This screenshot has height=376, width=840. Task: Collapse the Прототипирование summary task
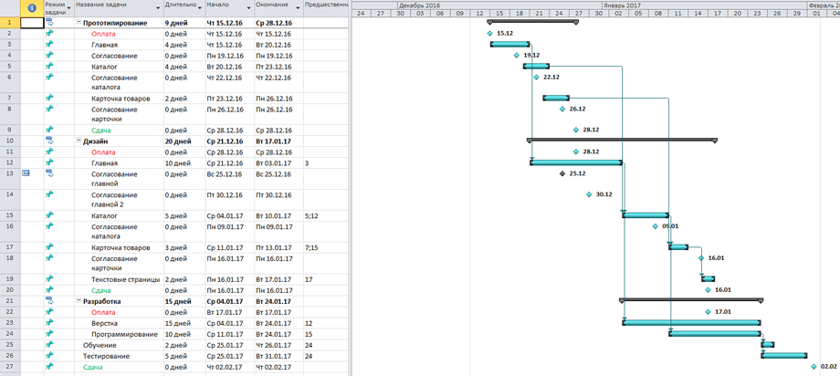click(79, 23)
